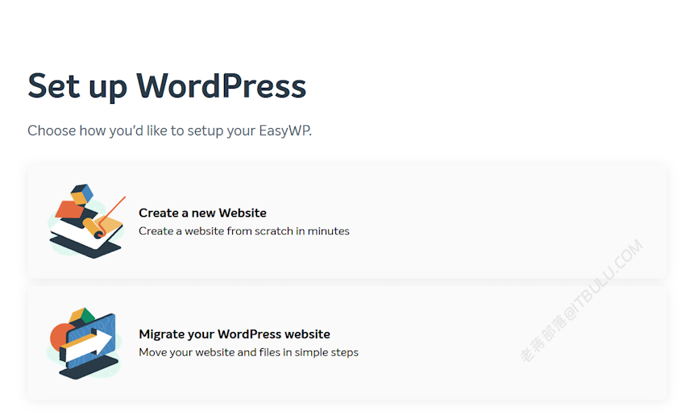Click 'Create a website from scratch in minutes'

243,231
